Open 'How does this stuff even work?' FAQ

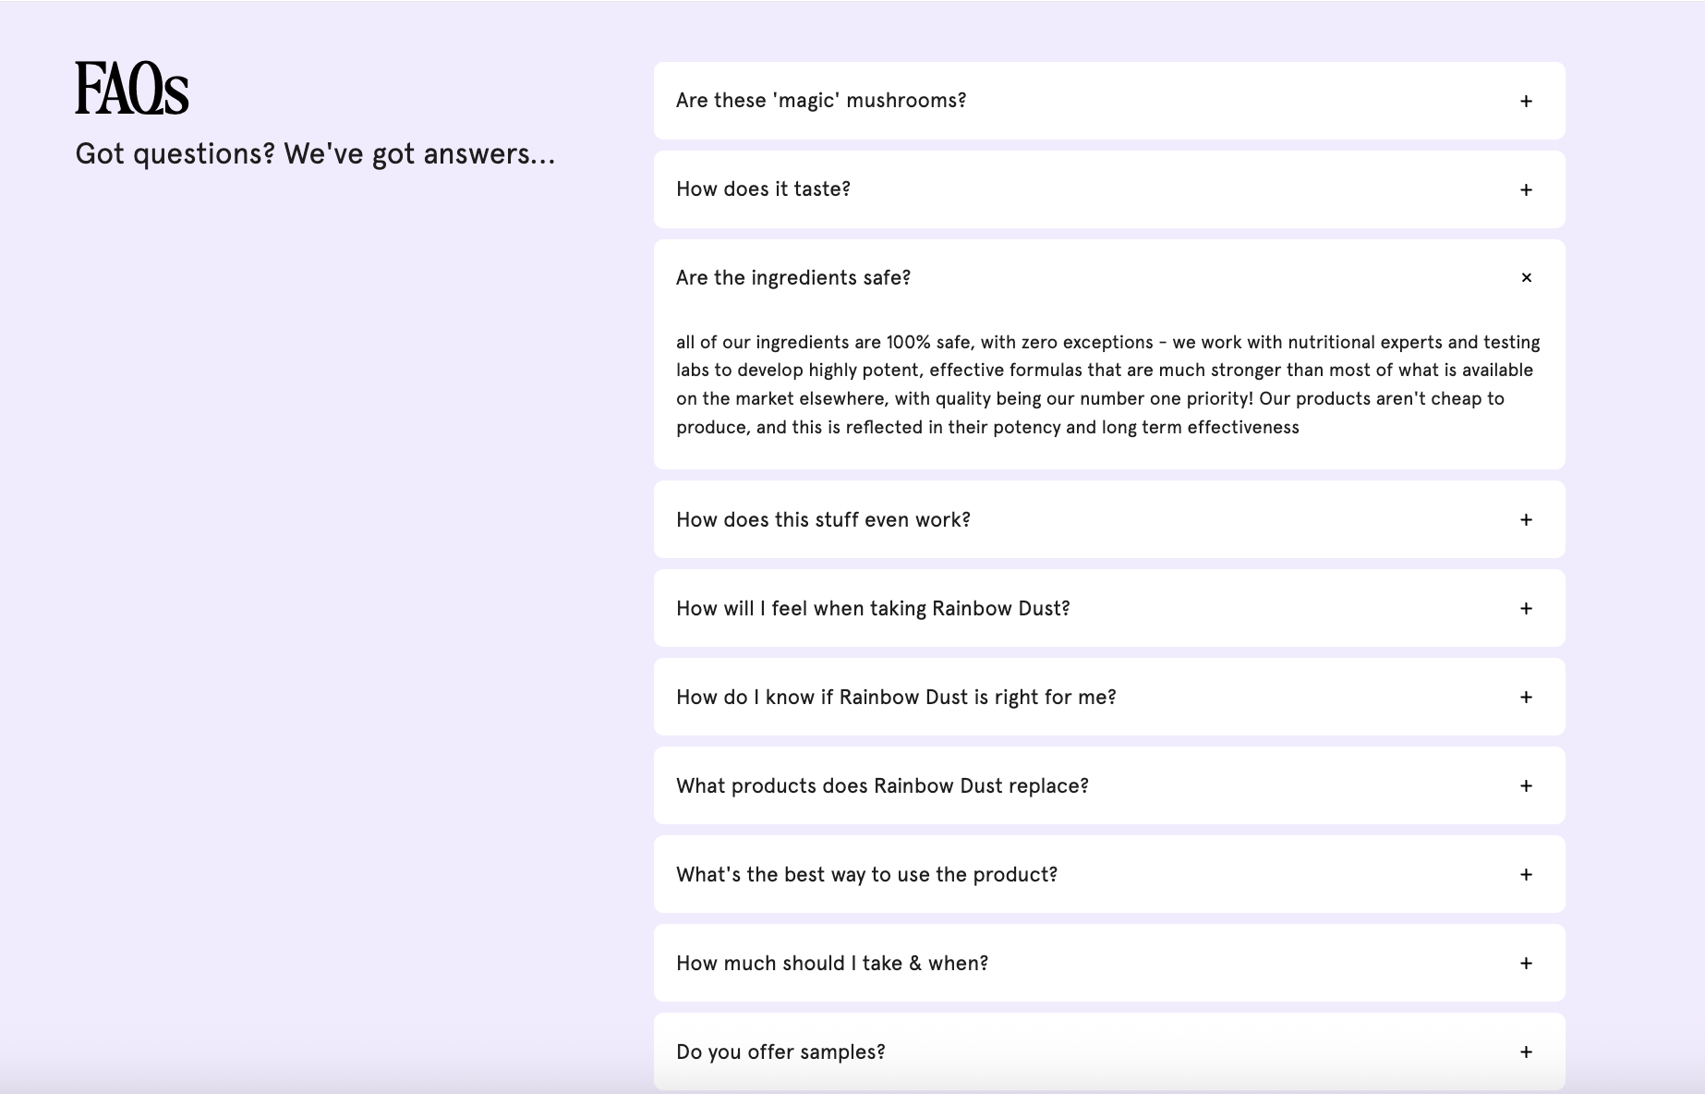click(x=823, y=520)
